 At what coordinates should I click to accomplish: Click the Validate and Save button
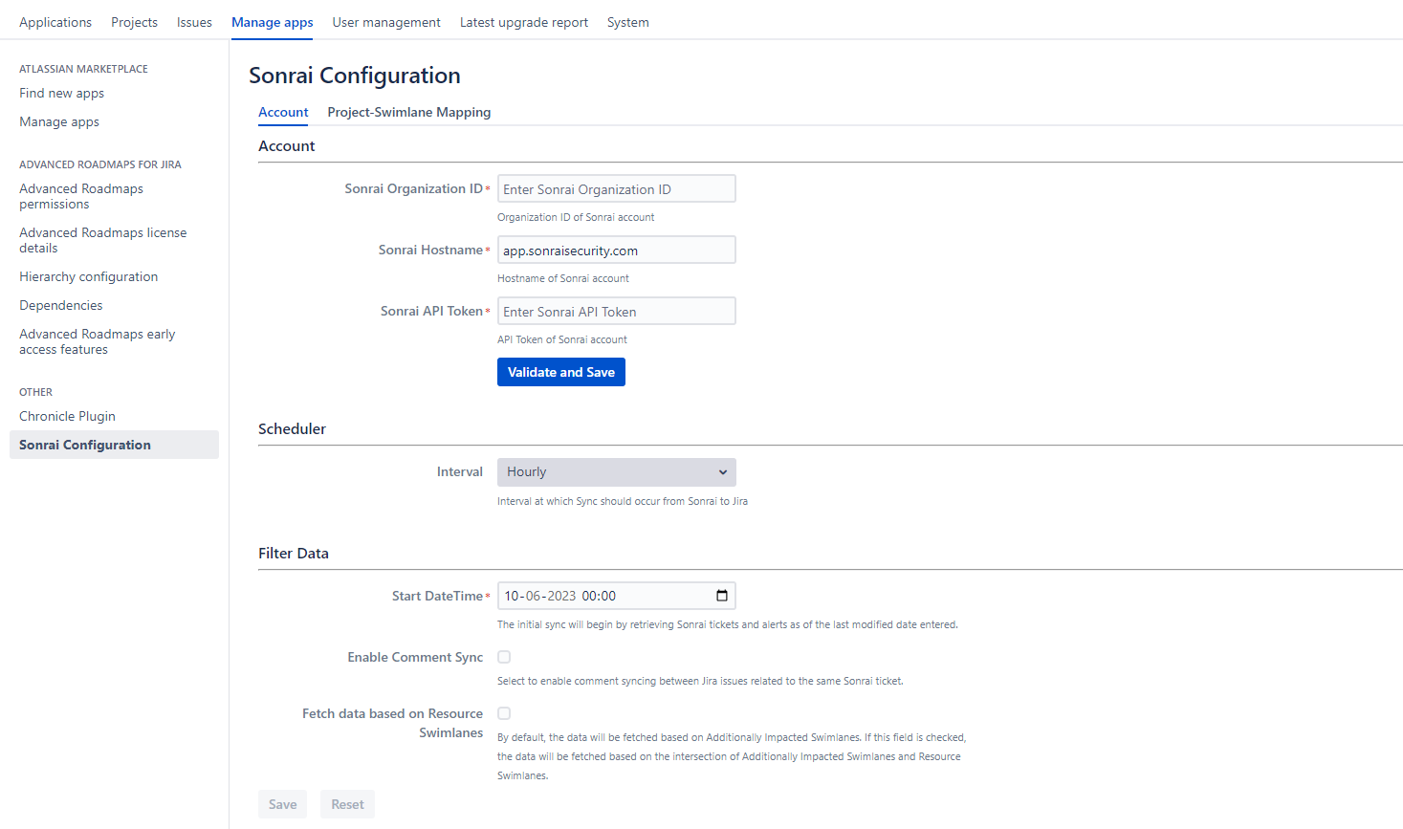click(561, 372)
